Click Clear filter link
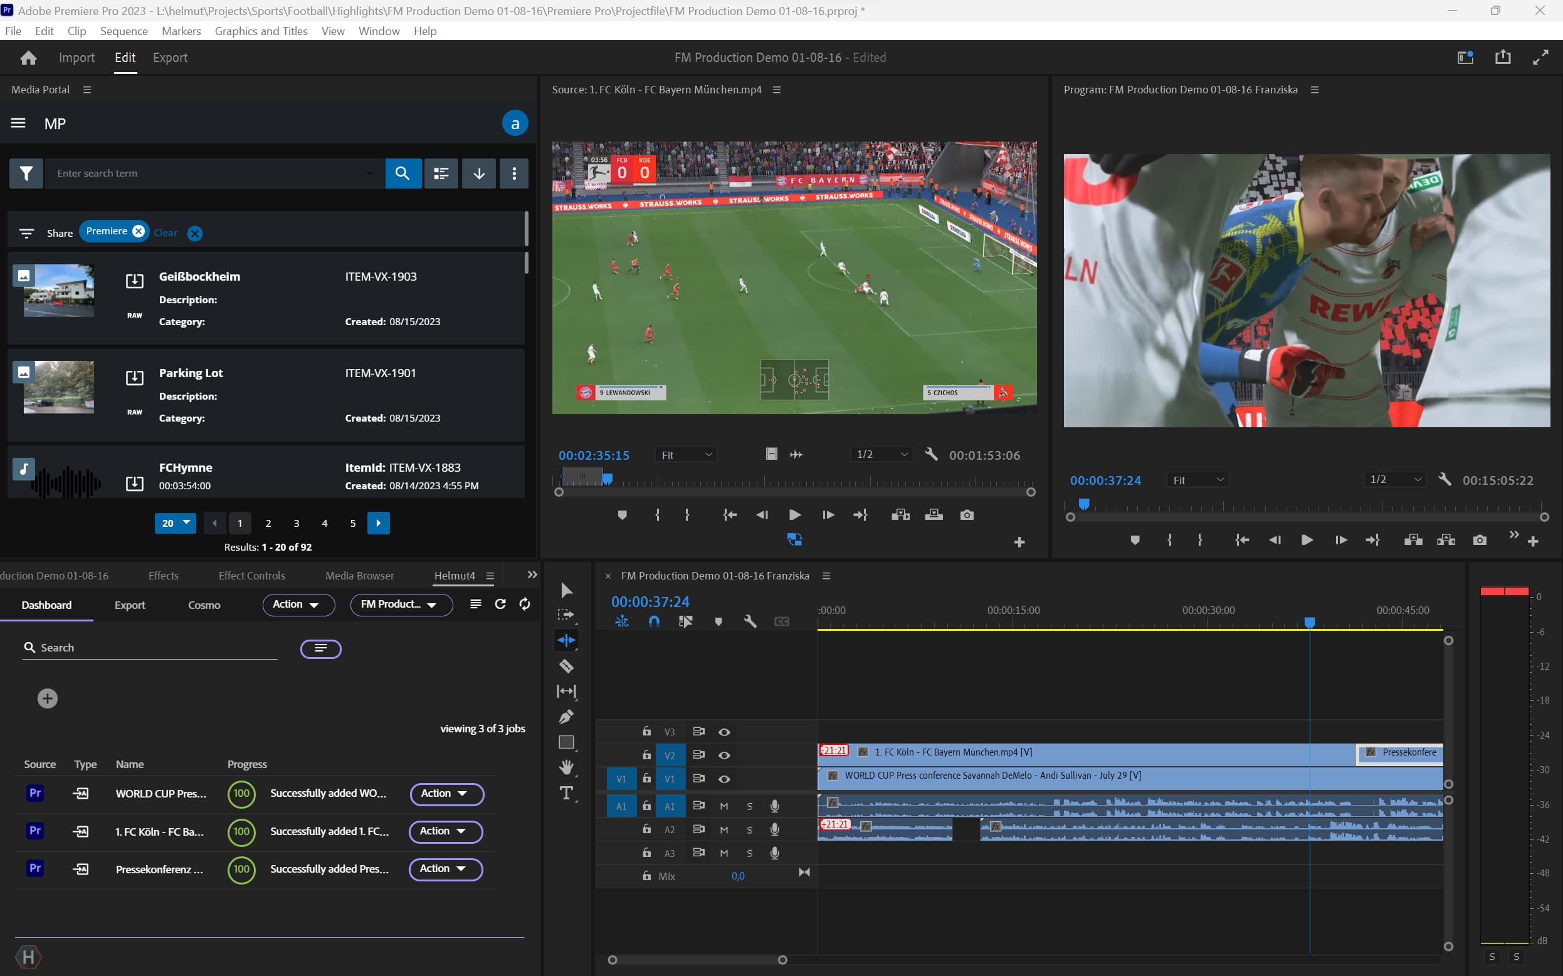The width and height of the screenshot is (1563, 976). pos(166,233)
